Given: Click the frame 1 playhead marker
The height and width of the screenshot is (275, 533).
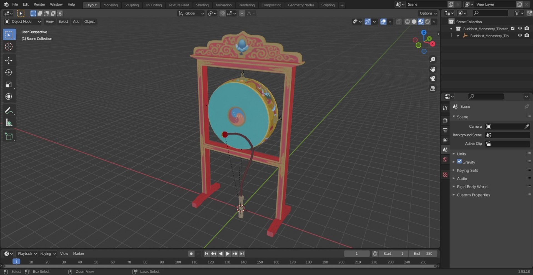Looking at the screenshot, I should coord(16,262).
